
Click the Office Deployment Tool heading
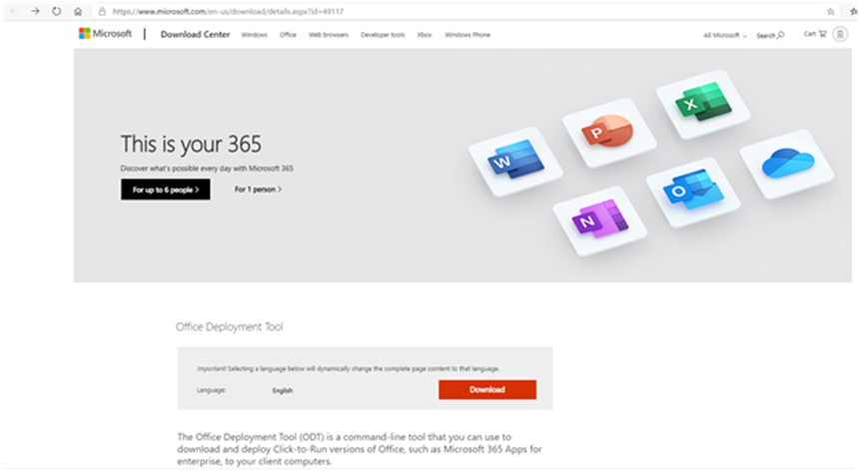tap(230, 327)
